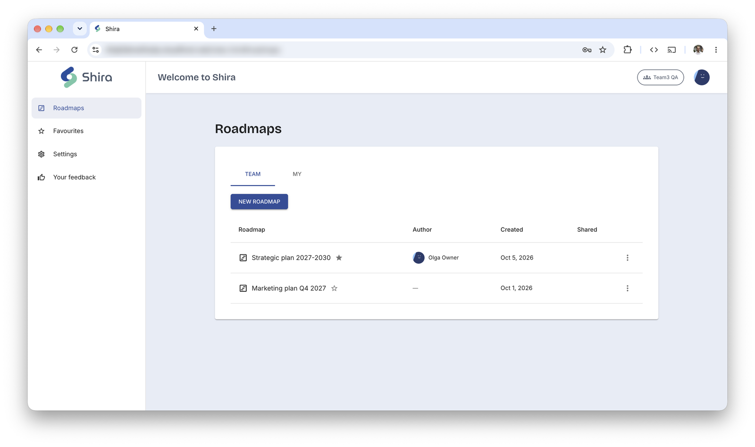Open the tab search dropdown arrow
Screen dimensions: 755x447
coord(80,29)
